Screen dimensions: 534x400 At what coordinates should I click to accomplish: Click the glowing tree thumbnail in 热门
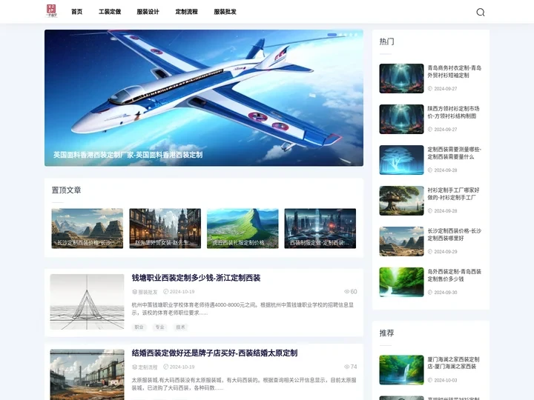point(401,160)
